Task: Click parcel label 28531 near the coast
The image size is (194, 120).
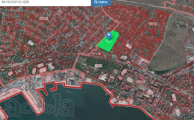Action: click(x=122, y=103)
